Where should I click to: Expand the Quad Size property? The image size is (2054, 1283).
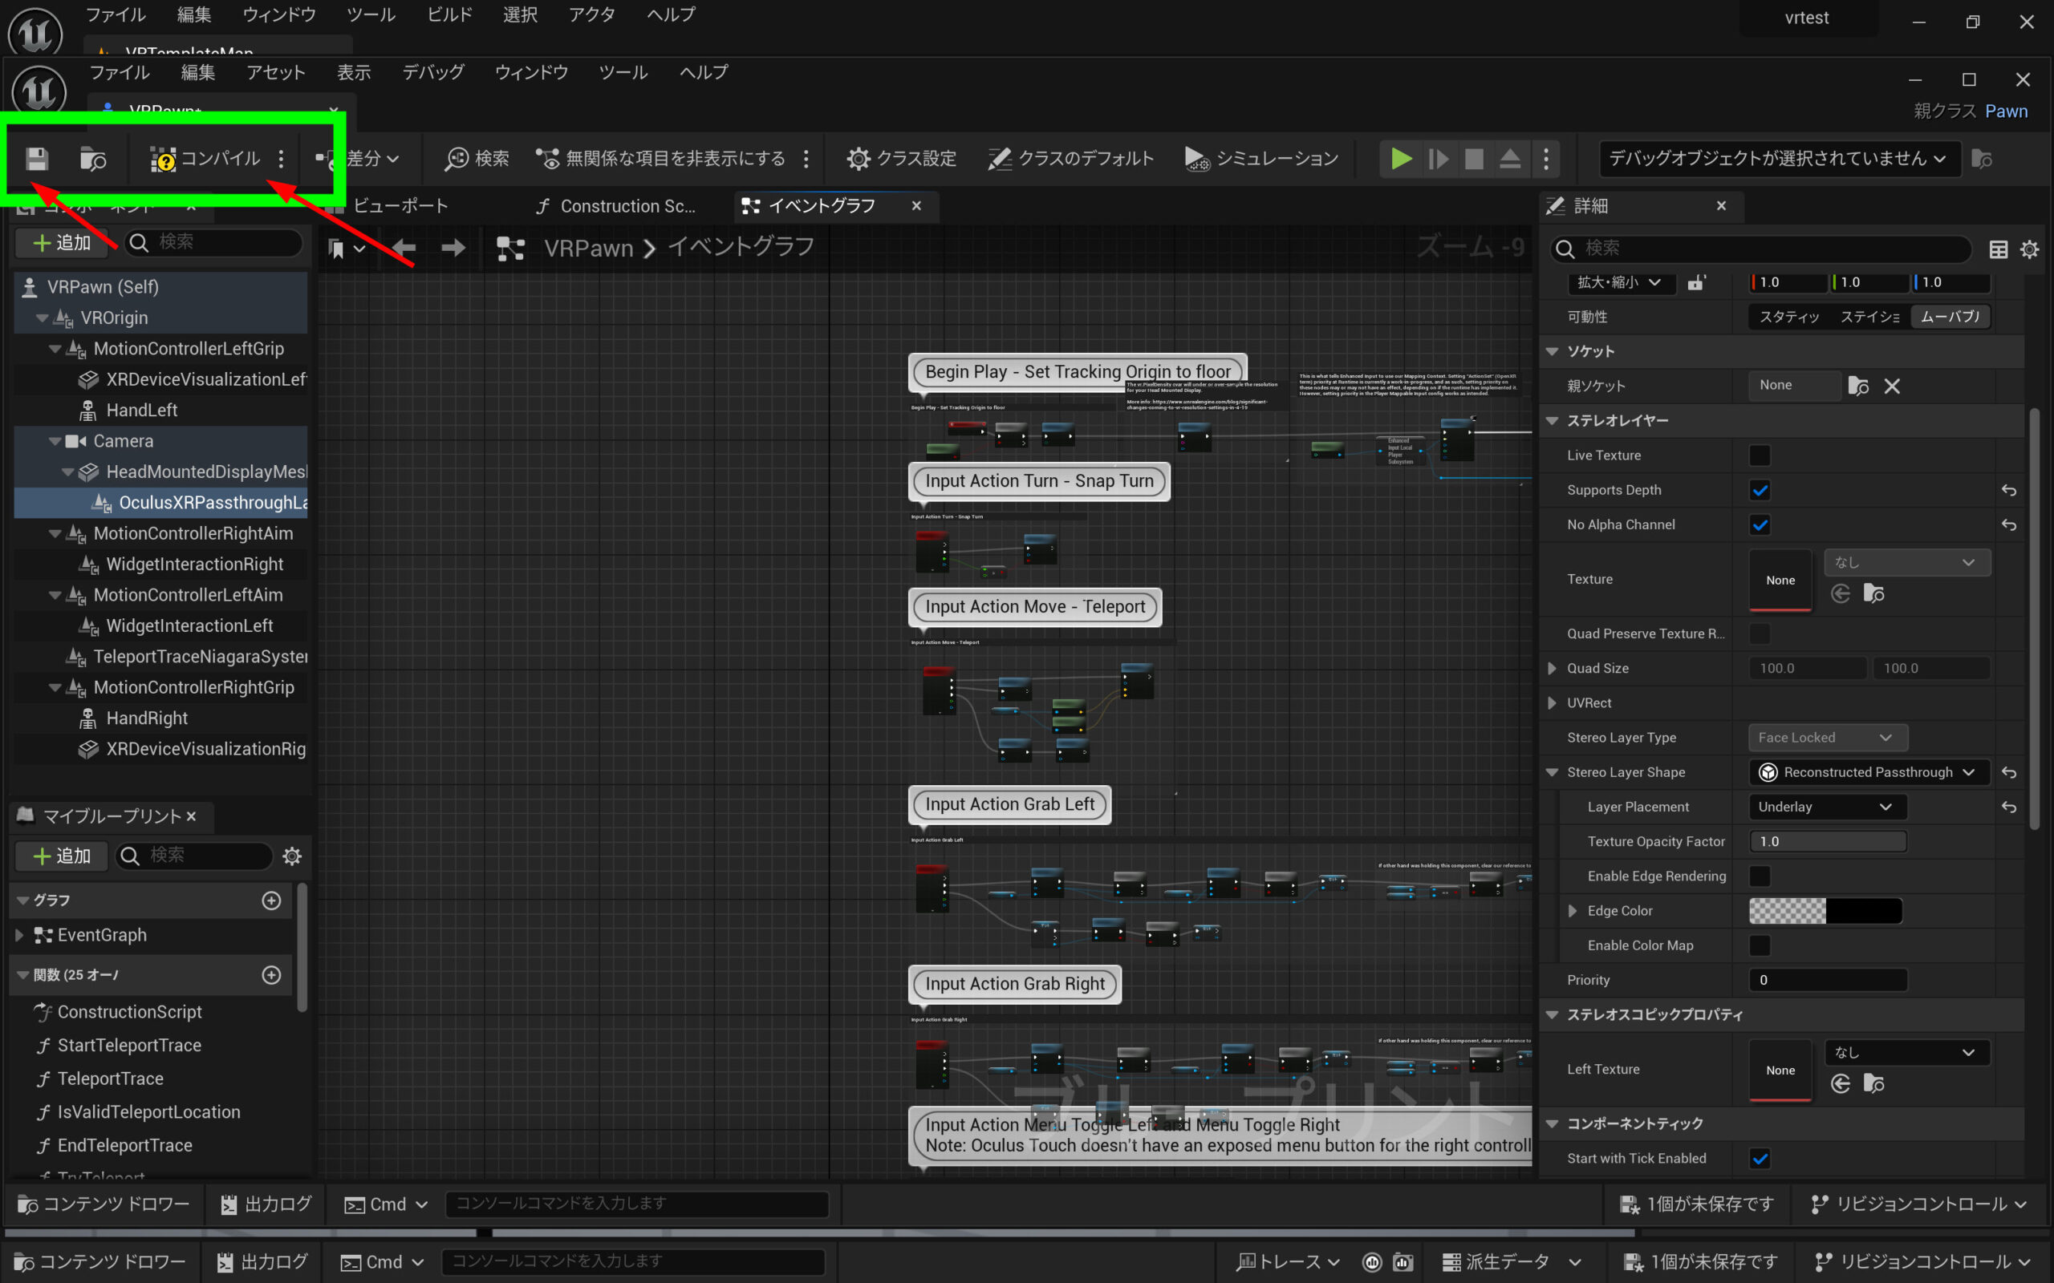coord(1552,669)
